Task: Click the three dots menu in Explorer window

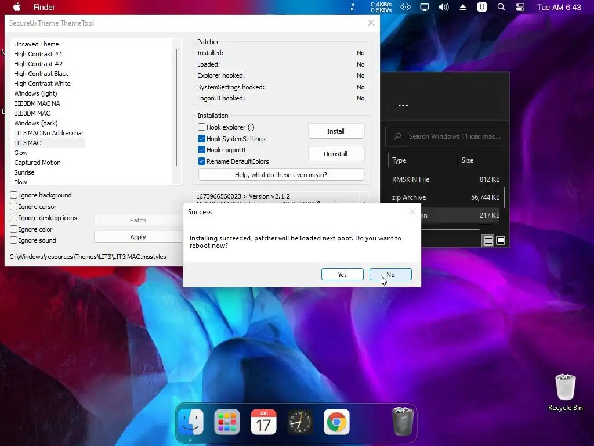Action: (x=403, y=106)
